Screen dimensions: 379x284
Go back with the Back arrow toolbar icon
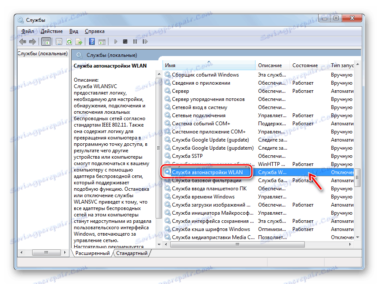coord(23,42)
